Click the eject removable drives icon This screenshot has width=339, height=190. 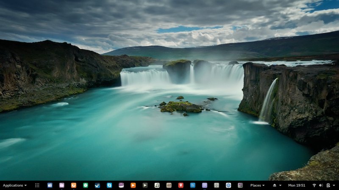click(x=275, y=185)
